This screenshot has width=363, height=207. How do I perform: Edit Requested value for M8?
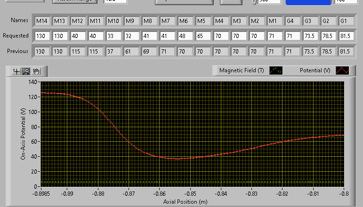point(150,36)
